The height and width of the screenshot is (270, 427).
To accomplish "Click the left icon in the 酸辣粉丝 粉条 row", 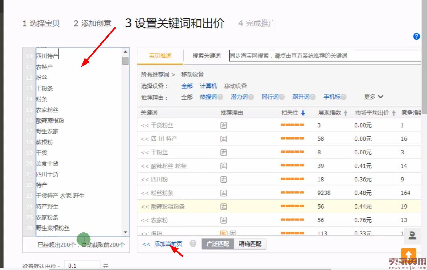I will (x=223, y=166).
